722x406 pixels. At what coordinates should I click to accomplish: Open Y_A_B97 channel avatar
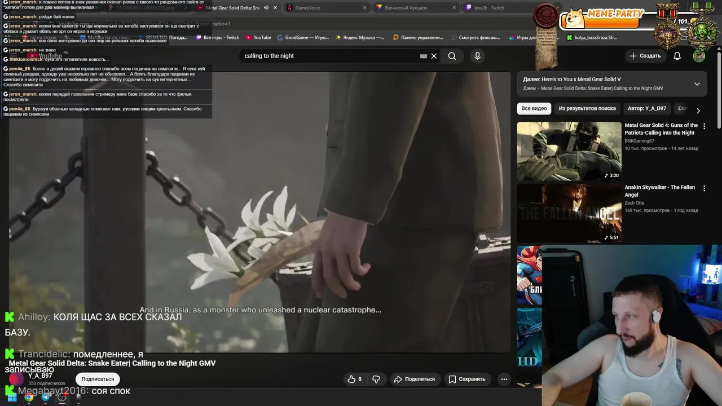pos(16,379)
